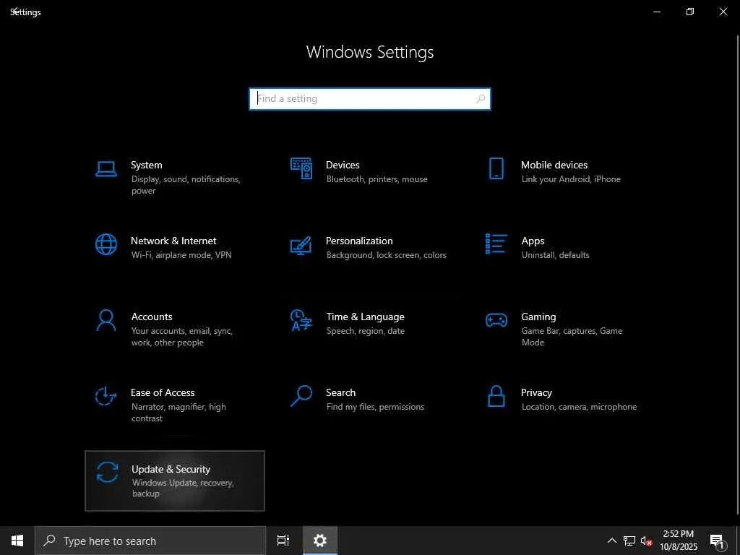Click the Ease of Access heading
740x555 pixels.
click(163, 392)
